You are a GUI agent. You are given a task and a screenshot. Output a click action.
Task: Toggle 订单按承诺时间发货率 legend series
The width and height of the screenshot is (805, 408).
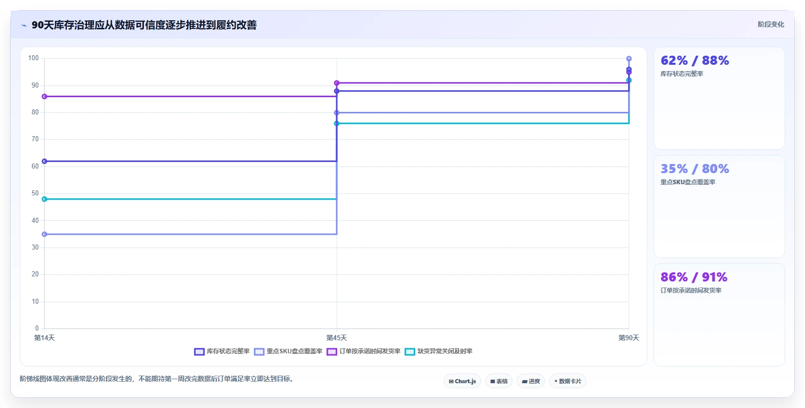tap(364, 351)
